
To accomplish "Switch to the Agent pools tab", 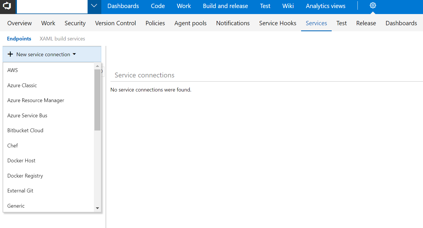I will point(190,23).
